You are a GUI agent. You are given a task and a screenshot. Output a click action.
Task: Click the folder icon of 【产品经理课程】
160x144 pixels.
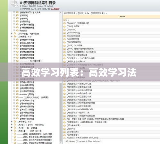17,46
